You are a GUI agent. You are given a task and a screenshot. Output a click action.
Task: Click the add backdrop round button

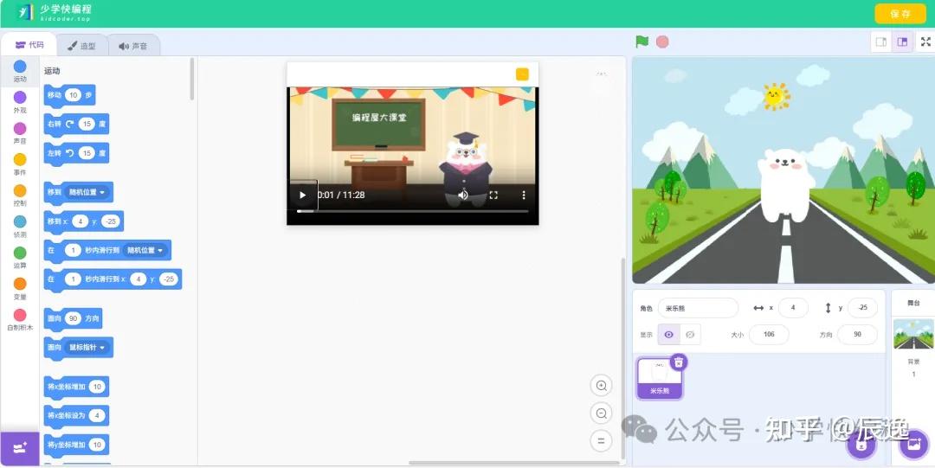(913, 444)
